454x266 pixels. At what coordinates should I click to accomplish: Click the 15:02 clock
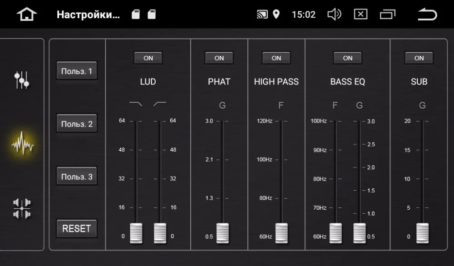[x=303, y=15]
